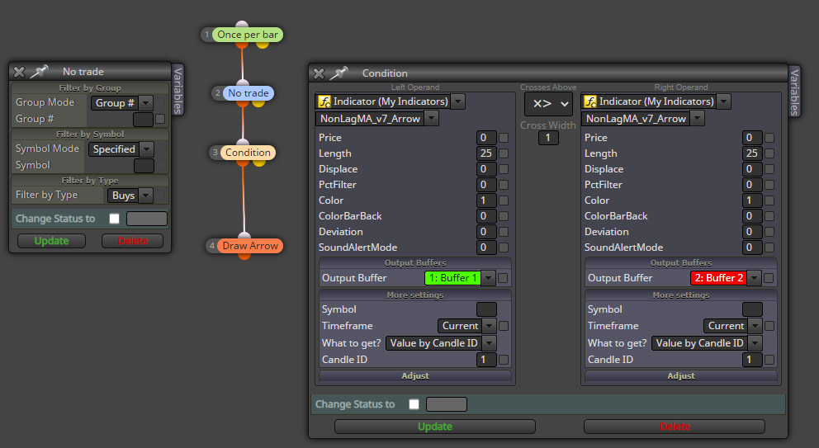The width and height of the screenshot is (819, 448).
Task: Pin the Condition panel
Action: point(339,73)
